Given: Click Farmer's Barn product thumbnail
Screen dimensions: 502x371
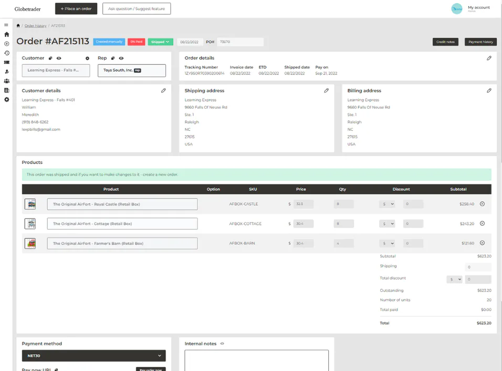Looking at the screenshot, I should [x=30, y=243].
